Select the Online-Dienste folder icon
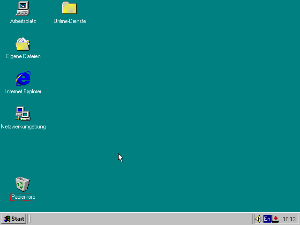This screenshot has height=225, width=300. tap(69, 8)
